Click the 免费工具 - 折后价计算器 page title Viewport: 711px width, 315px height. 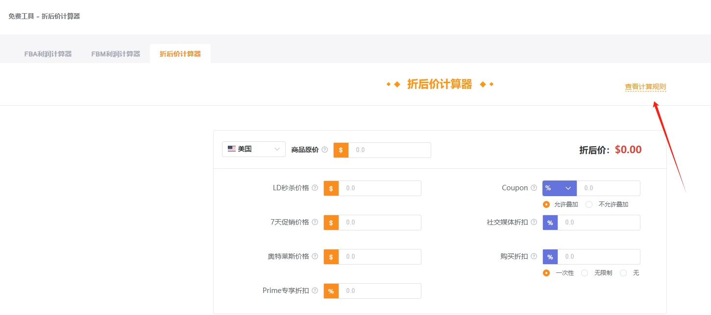click(x=44, y=16)
